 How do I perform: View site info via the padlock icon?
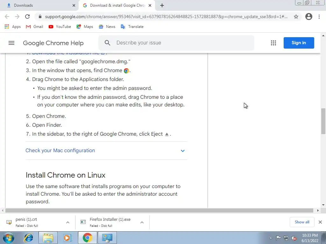tap(40, 17)
